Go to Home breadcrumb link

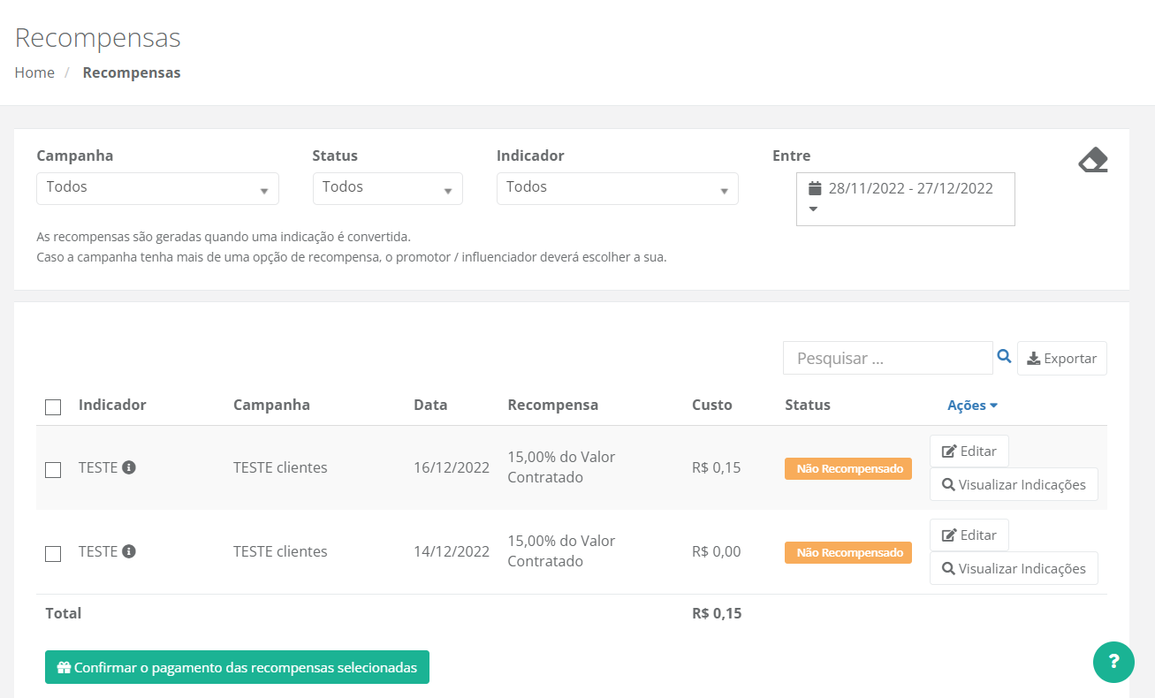34,72
